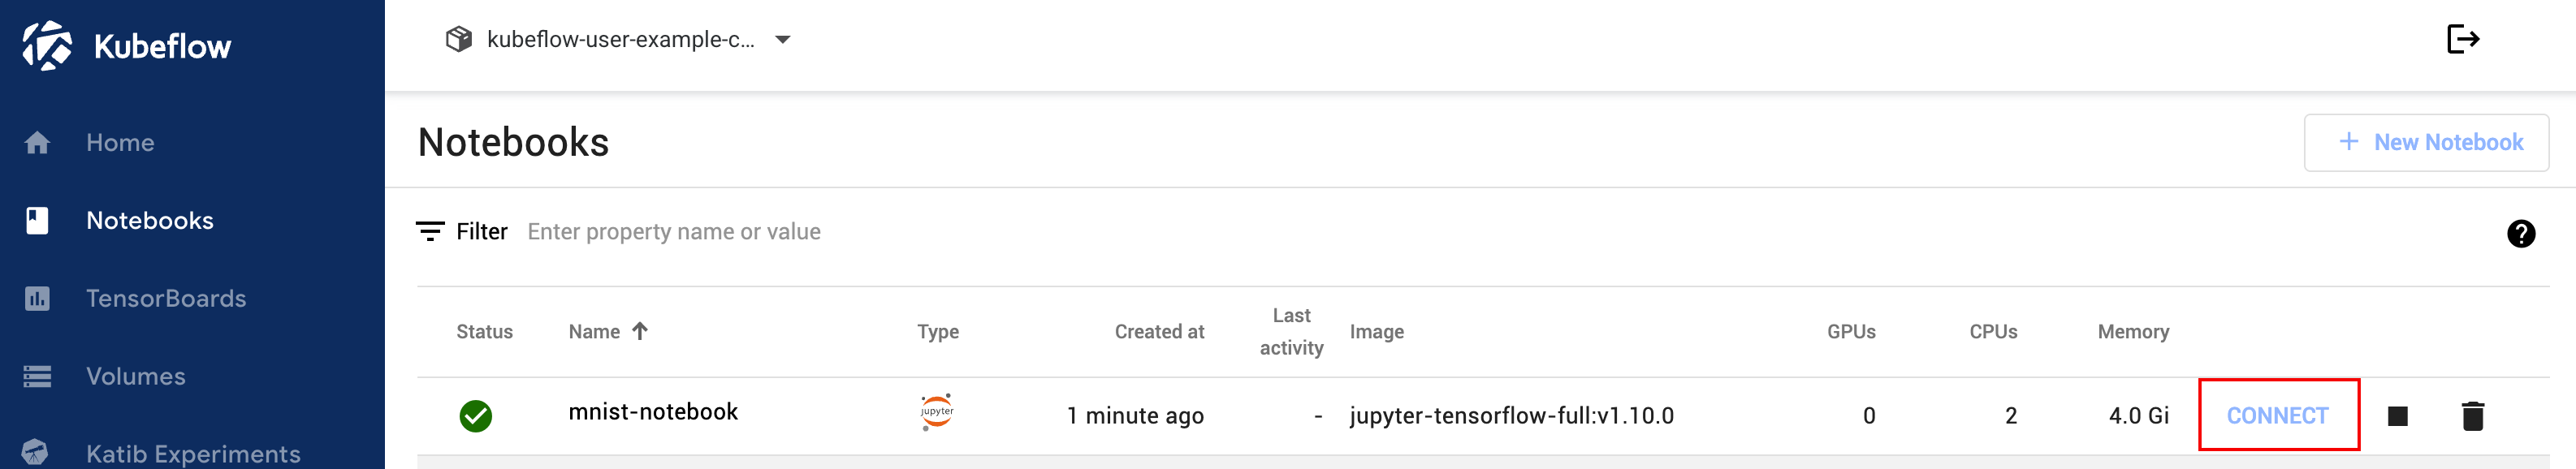Select Notebooks in the sidebar
The image size is (2576, 469).
coord(150,221)
